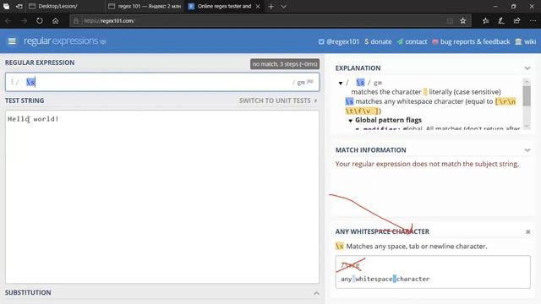This screenshot has height=304, width=541.
Task: Open bug reports & feedback link
Action: tap(471, 41)
